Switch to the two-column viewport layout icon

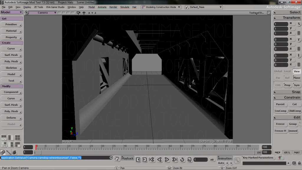[x=11, y=137]
